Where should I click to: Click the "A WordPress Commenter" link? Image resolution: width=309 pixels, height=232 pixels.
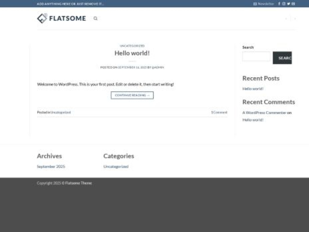click(264, 112)
